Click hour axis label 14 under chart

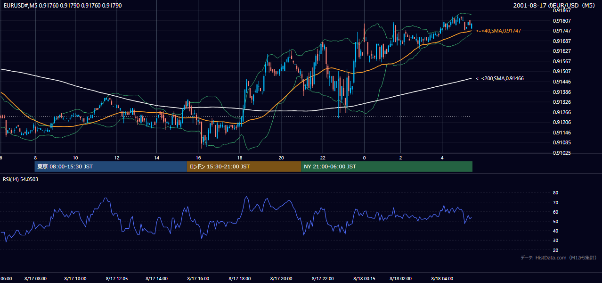(x=157, y=158)
